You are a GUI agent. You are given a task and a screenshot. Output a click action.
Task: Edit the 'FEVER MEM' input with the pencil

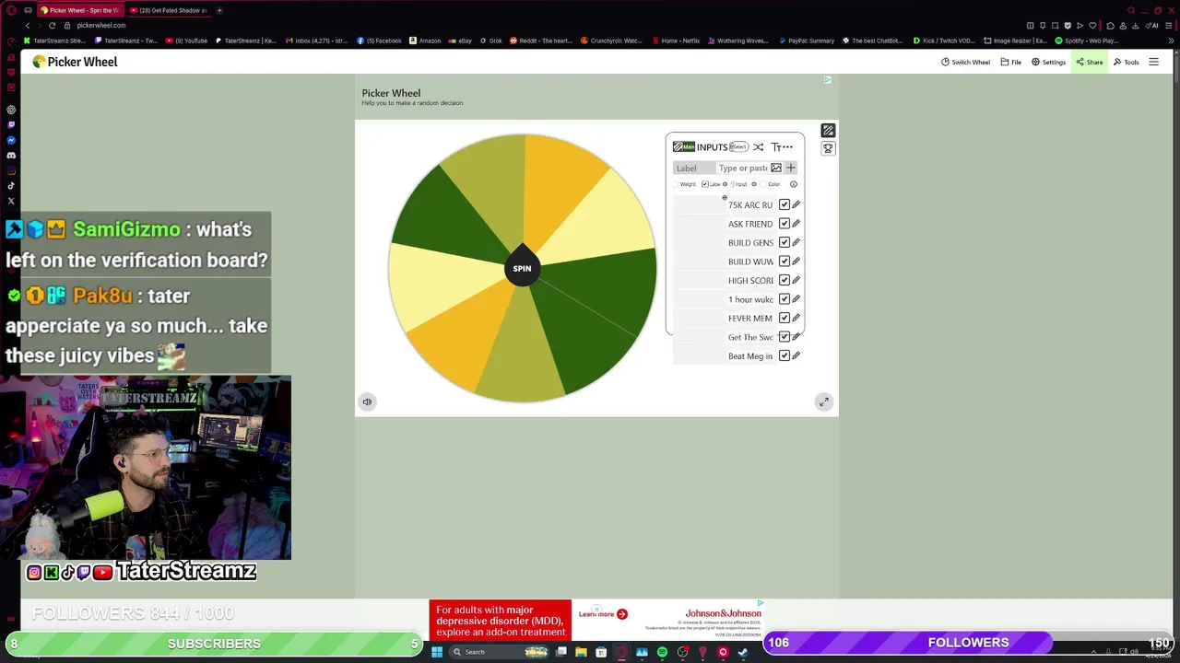point(796,318)
